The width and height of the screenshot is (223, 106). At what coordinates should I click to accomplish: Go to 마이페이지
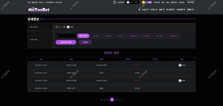pyautogui.click(x=50, y=2)
